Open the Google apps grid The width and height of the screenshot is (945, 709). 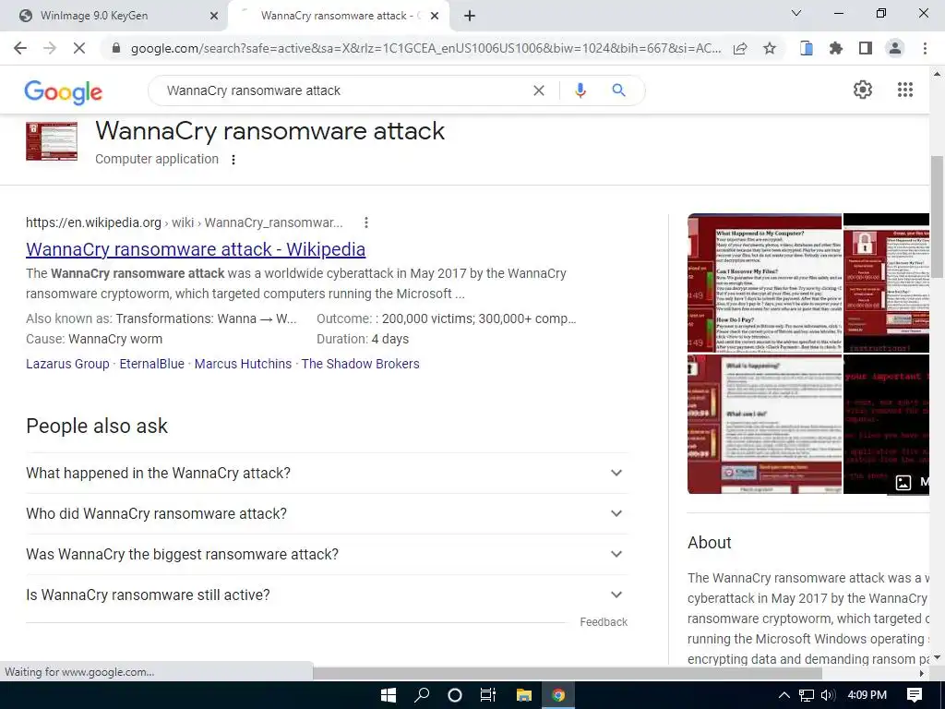(905, 90)
